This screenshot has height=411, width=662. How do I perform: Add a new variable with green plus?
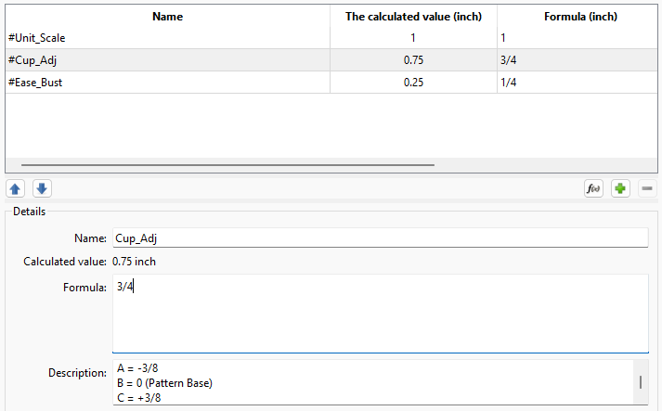point(620,188)
